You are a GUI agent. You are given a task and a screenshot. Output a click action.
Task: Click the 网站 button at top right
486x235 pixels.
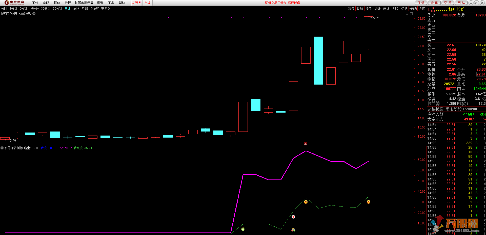(461, 3)
